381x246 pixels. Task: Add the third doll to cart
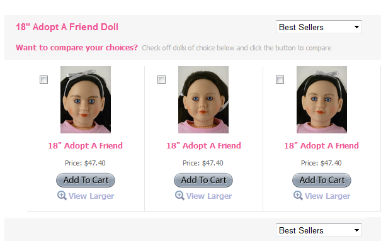click(322, 180)
